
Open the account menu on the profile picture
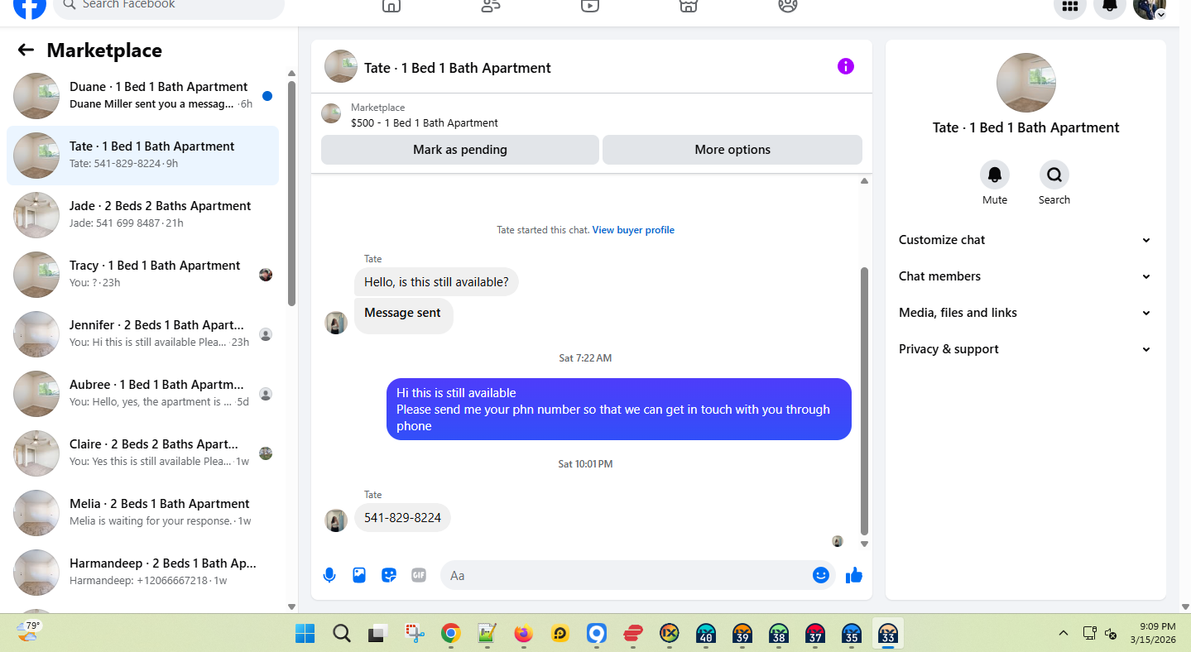click(x=1150, y=7)
